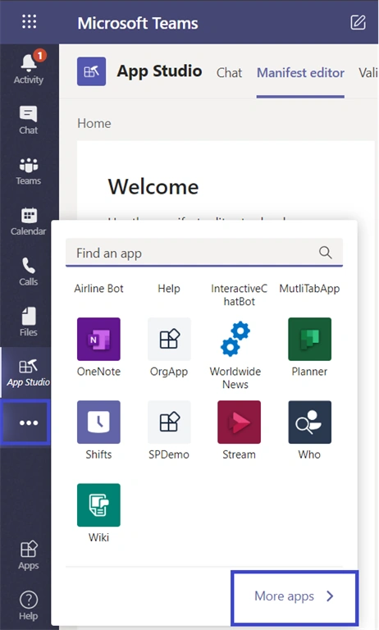Select the Help app label in flyout
Screen dimensions: 379x630
pyautogui.click(x=169, y=289)
